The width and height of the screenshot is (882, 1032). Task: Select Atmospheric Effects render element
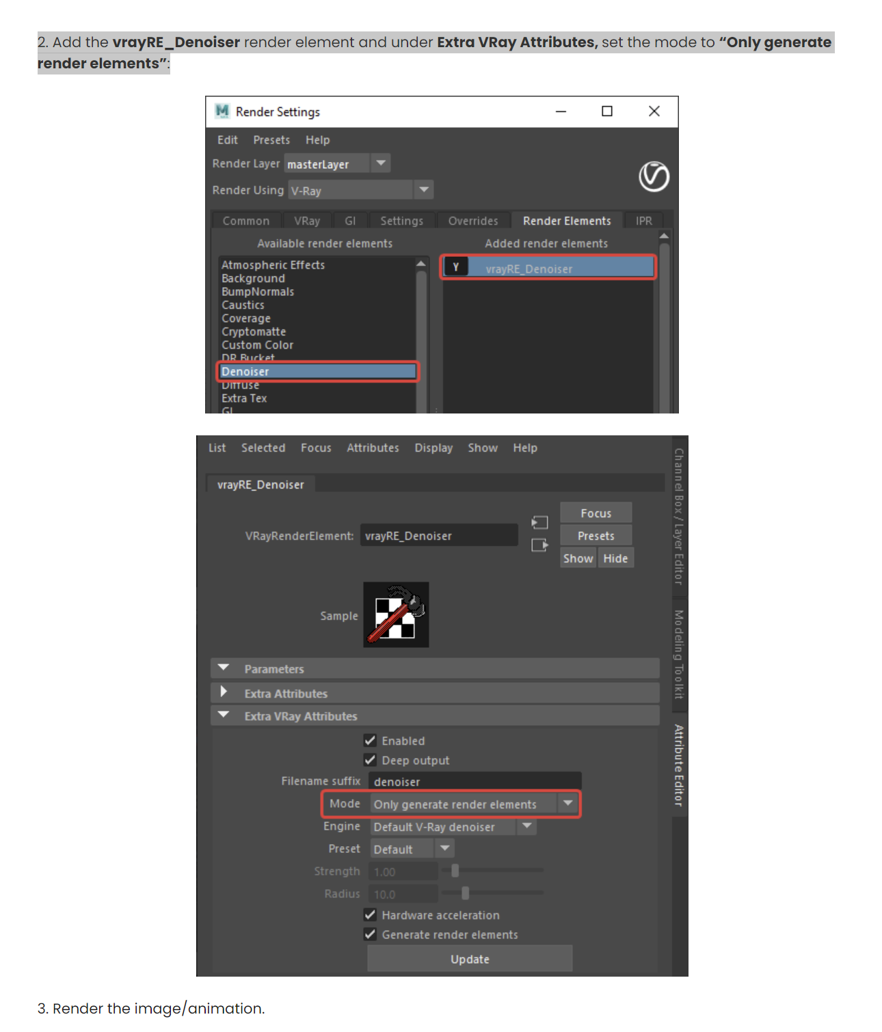click(273, 264)
